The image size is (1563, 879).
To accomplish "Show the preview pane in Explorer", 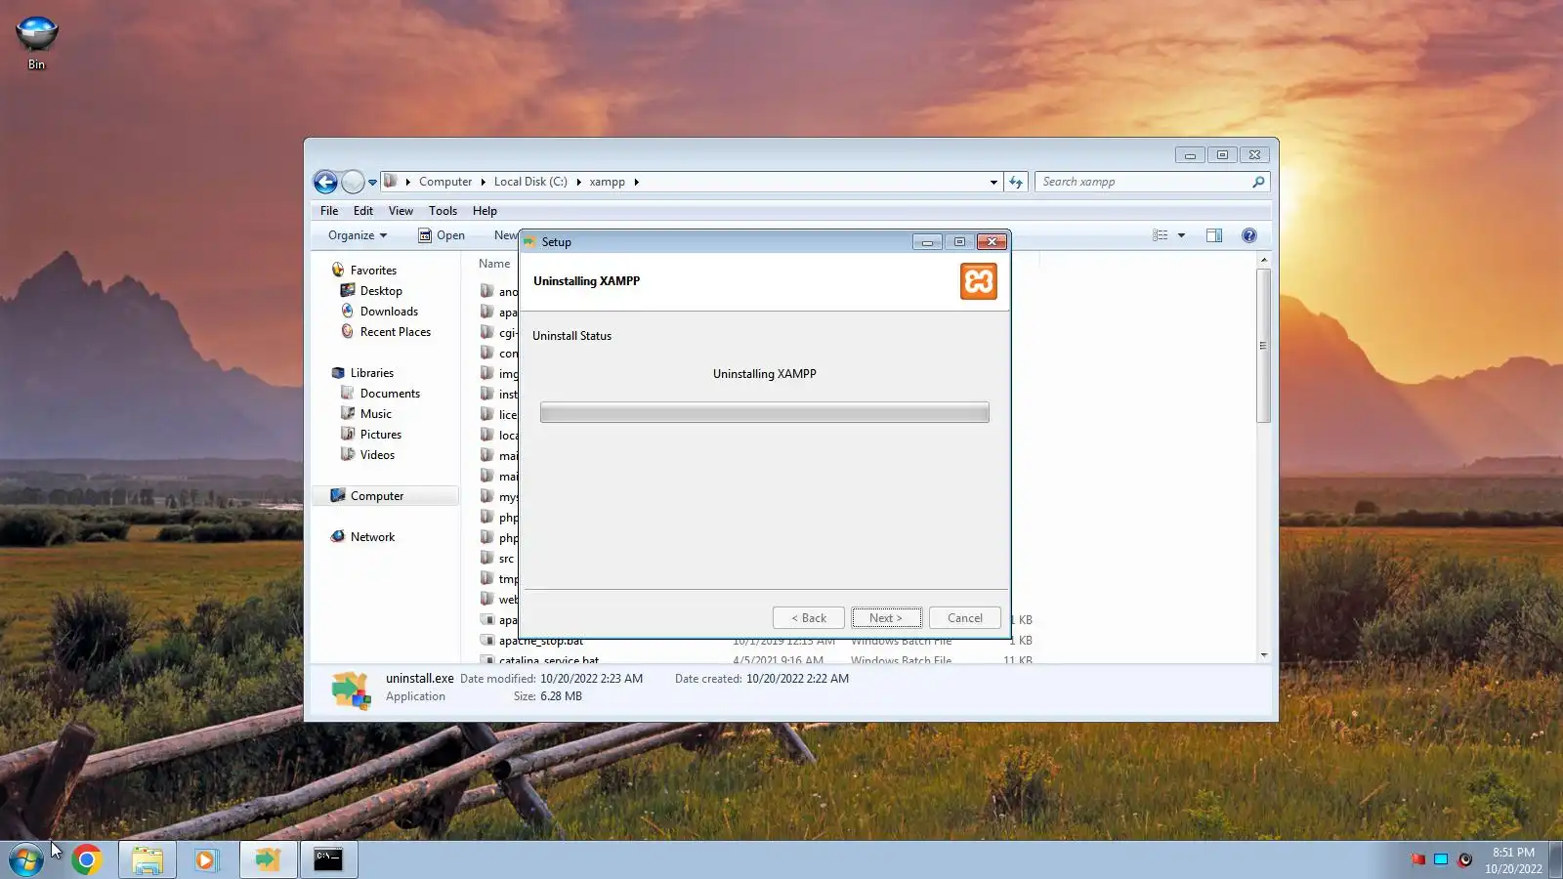I will (x=1214, y=235).
